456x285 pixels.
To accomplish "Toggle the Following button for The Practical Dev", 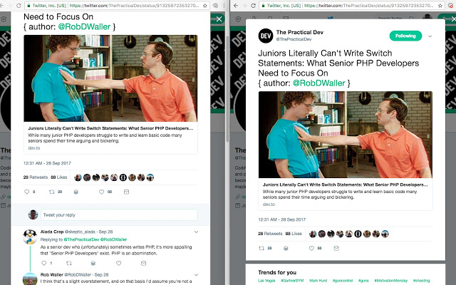I will pos(405,36).
